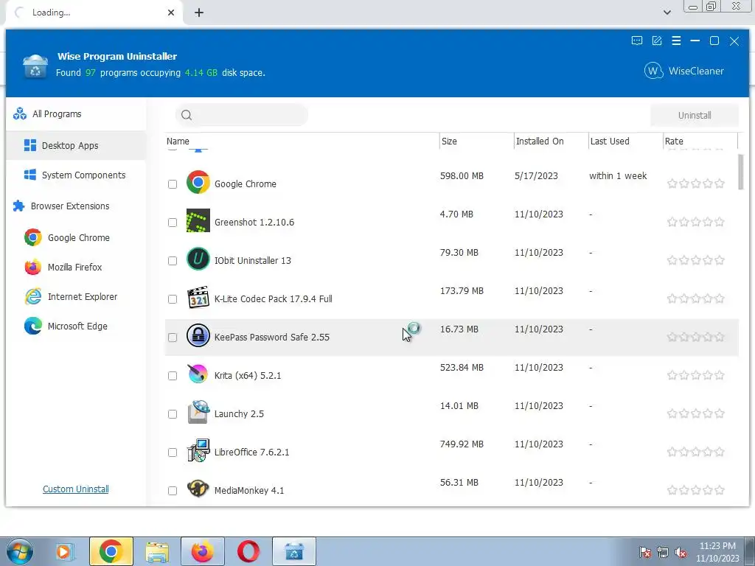Click the LibreOffice 7.6.2.1 installer icon
Screen dimensions: 755x566
[x=198, y=450]
